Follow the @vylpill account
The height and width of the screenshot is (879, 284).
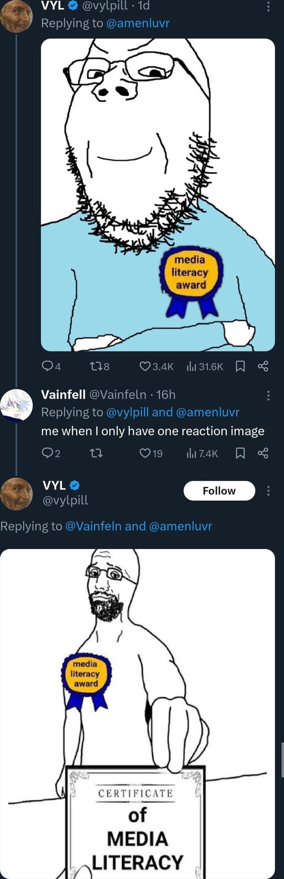tap(219, 490)
